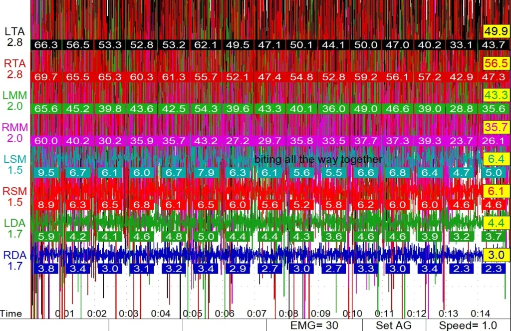Viewport: 511px width, 331px height.
Task: Select the LMM channel label
Action: pyautogui.click(x=14, y=95)
